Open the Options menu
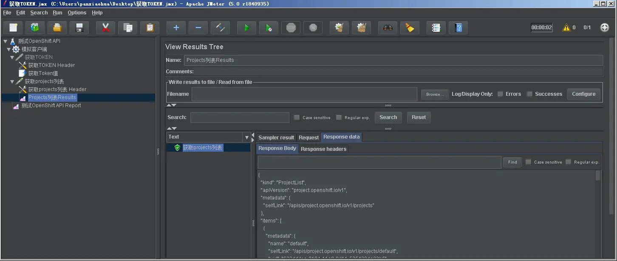The height and width of the screenshot is (261, 617). click(x=77, y=13)
